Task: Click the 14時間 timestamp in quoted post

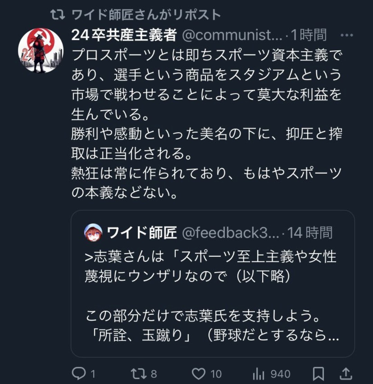Action: point(310,233)
